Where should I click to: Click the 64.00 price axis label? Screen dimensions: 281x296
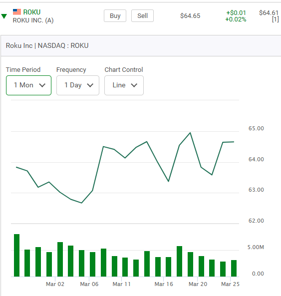click(256, 159)
